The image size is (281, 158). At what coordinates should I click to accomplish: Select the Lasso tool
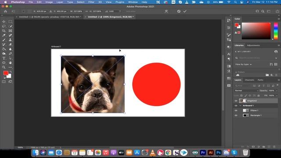pyautogui.click(x=4, y=26)
